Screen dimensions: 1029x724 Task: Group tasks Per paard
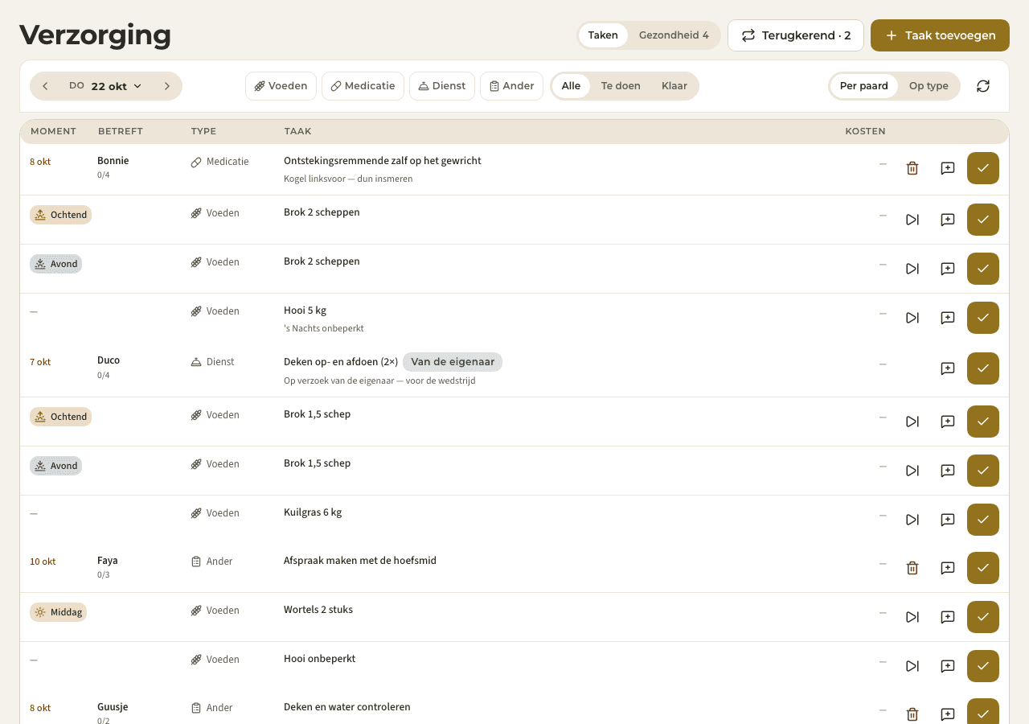point(864,86)
